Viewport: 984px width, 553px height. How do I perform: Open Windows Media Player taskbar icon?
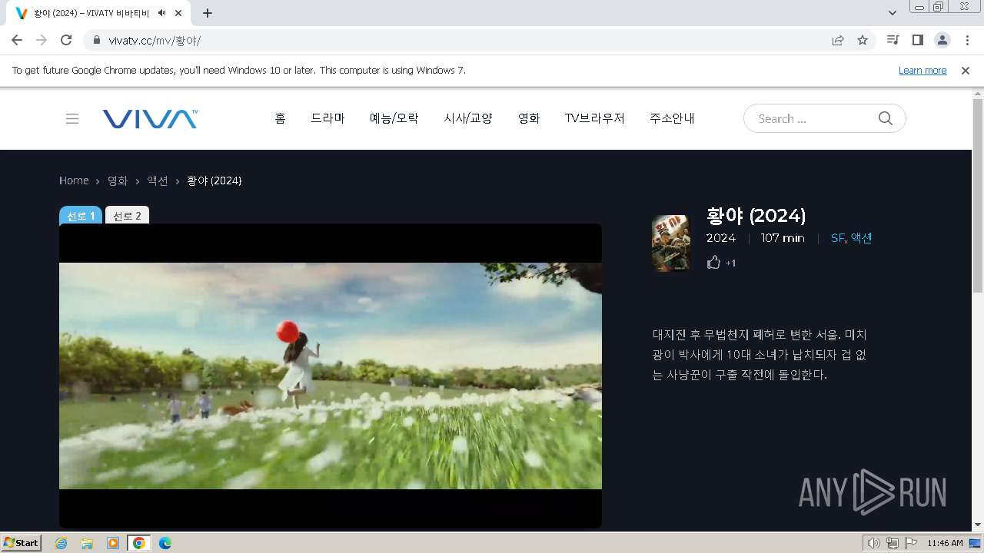point(113,543)
